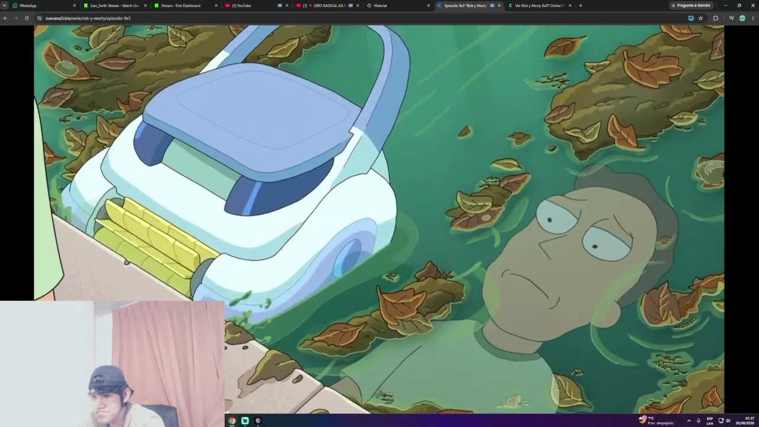Click the microphone tray icon
The image size is (759, 427).
(699, 420)
